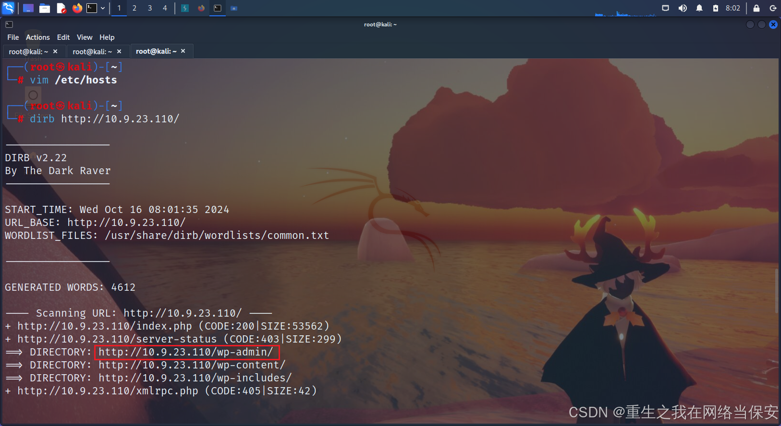Open the Actions menu

tap(38, 37)
